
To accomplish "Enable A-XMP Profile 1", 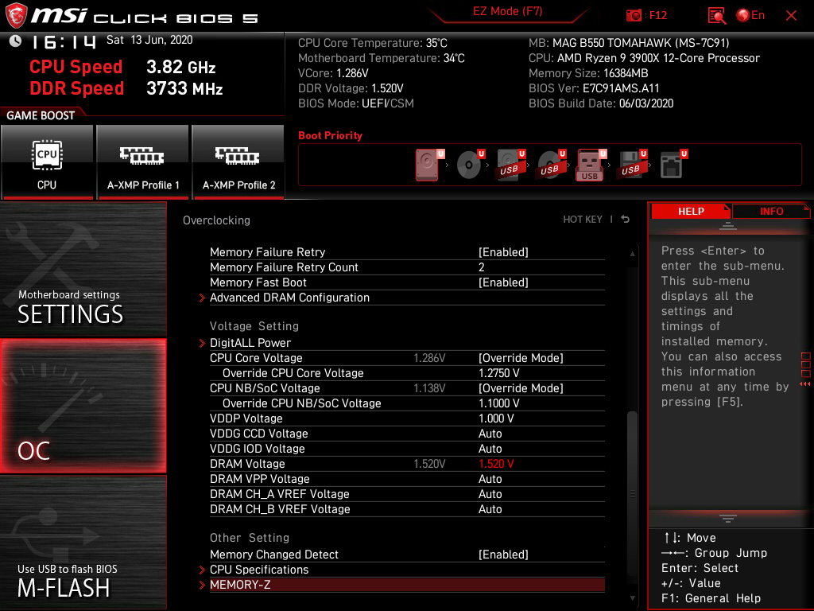I will coord(143,162).
